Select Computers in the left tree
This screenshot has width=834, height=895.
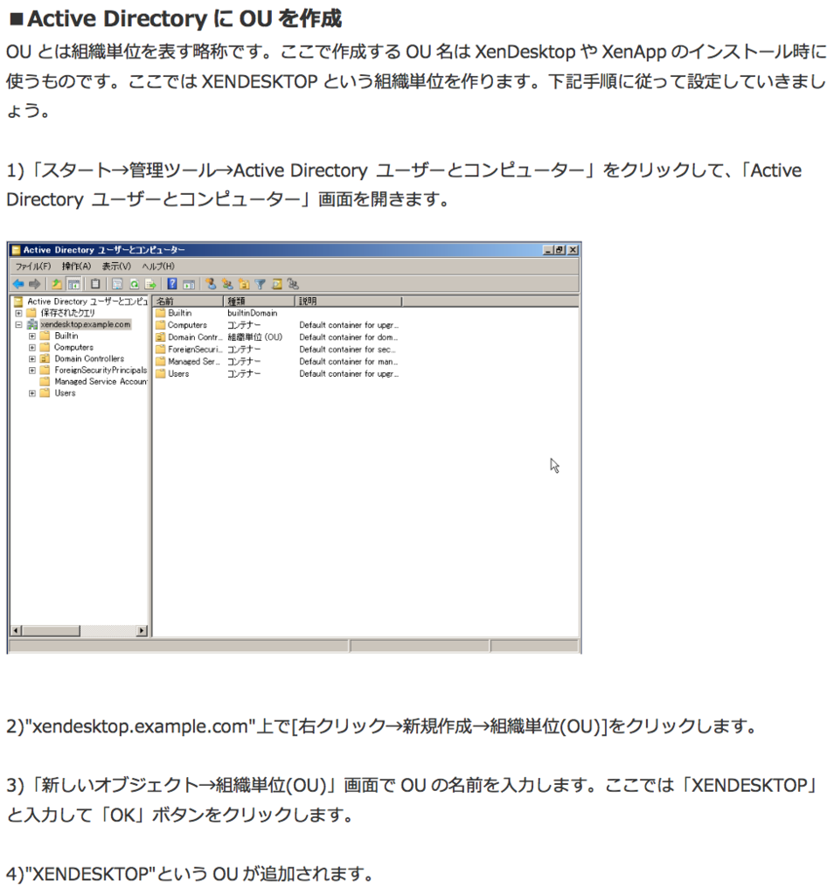pos(73,347)
